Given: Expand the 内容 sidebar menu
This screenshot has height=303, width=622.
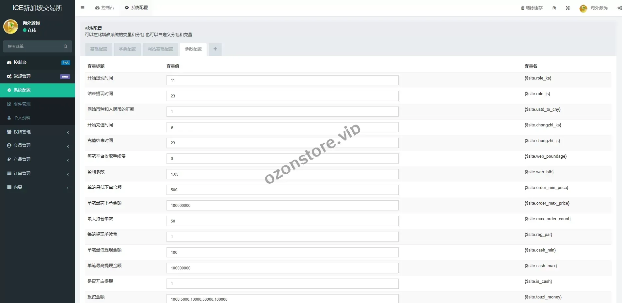Looking at the screenshot, I should pyautogui.click(x=38, y=187).
